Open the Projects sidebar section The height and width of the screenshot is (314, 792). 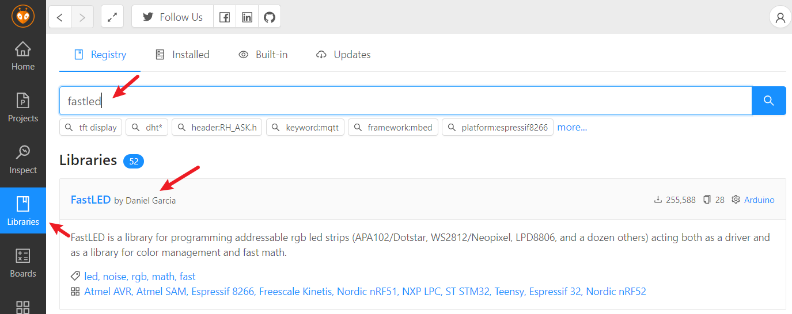tap(23, 108)
